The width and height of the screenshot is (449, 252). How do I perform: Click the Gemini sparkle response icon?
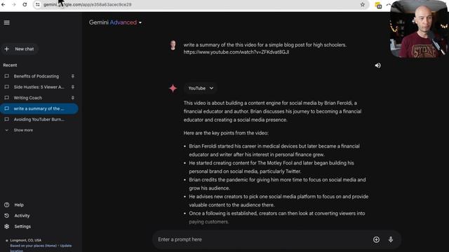(x=173, y=88)
